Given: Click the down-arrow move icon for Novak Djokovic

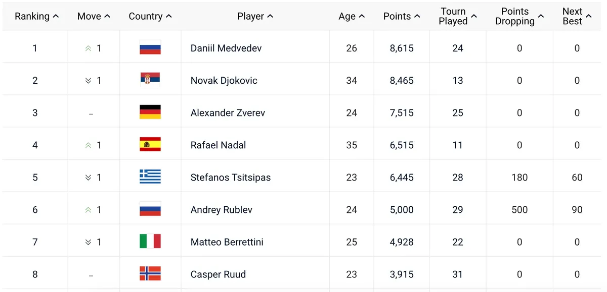Looking at the screenshot, I should (89, 81).
